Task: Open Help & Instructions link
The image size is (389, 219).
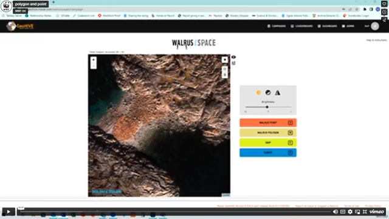Action: point(376,40)
